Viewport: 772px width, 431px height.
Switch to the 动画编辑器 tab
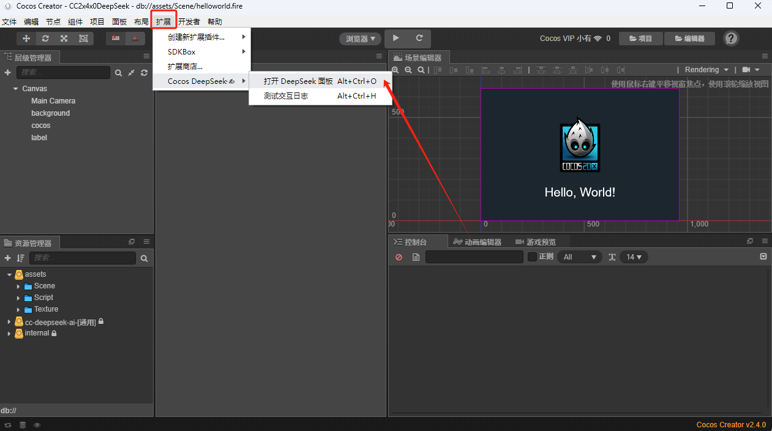click(x=478, y=242)
